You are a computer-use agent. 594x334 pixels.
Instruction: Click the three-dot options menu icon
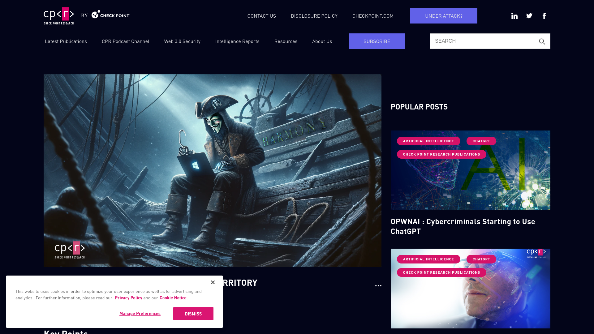click(x=379, y=286)
